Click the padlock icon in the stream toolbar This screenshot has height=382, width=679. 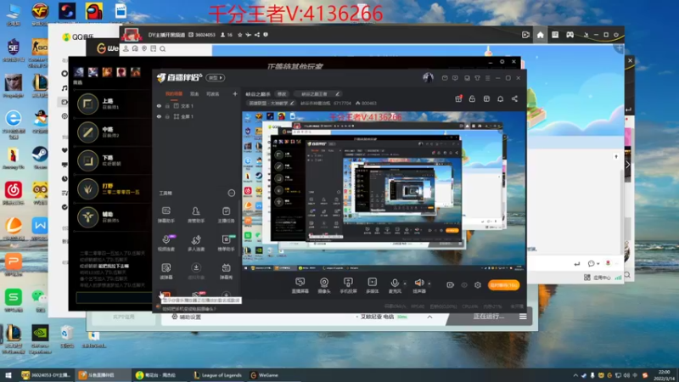point(472,98)
